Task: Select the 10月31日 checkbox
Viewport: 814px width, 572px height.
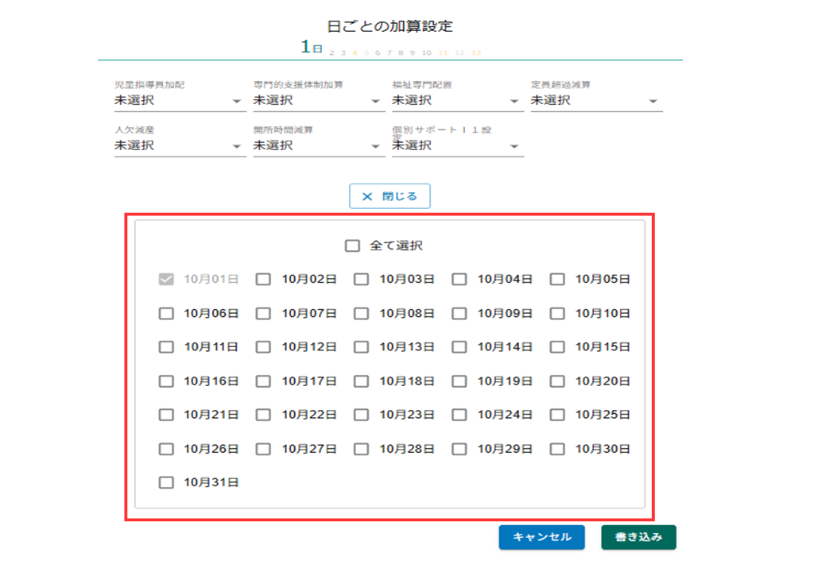Action: coord(166,482)
